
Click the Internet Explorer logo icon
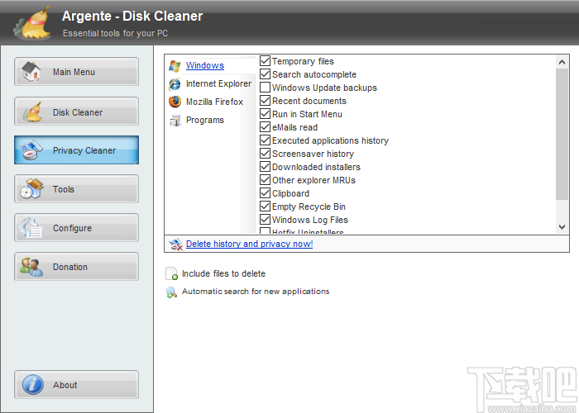pos(175,84)
